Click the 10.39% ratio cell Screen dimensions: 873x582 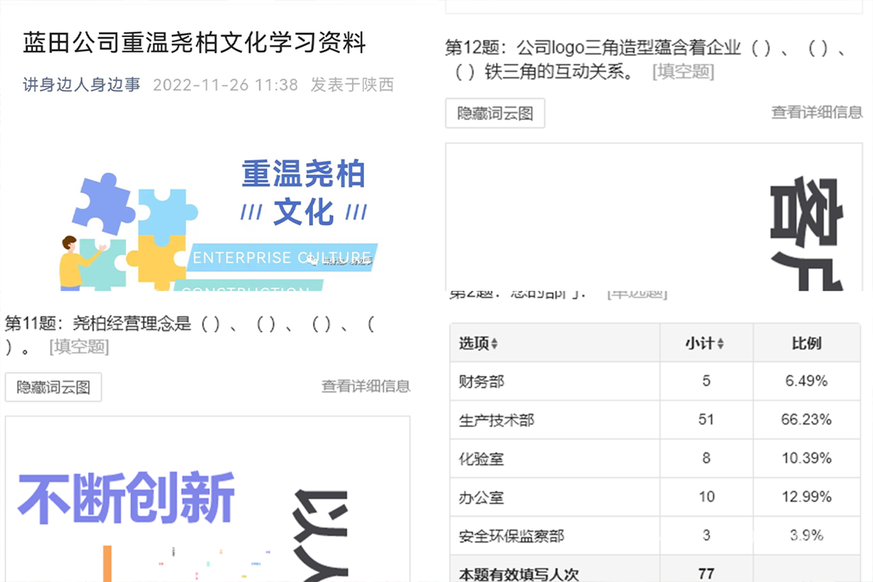807,458
